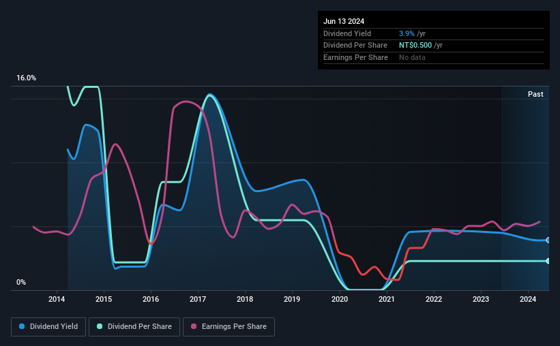The height and width of the screenshot is (346, 560).
Task: Toggle the Dividend Yield legend button
Action: pyautogui.click(x=48, y=327)
